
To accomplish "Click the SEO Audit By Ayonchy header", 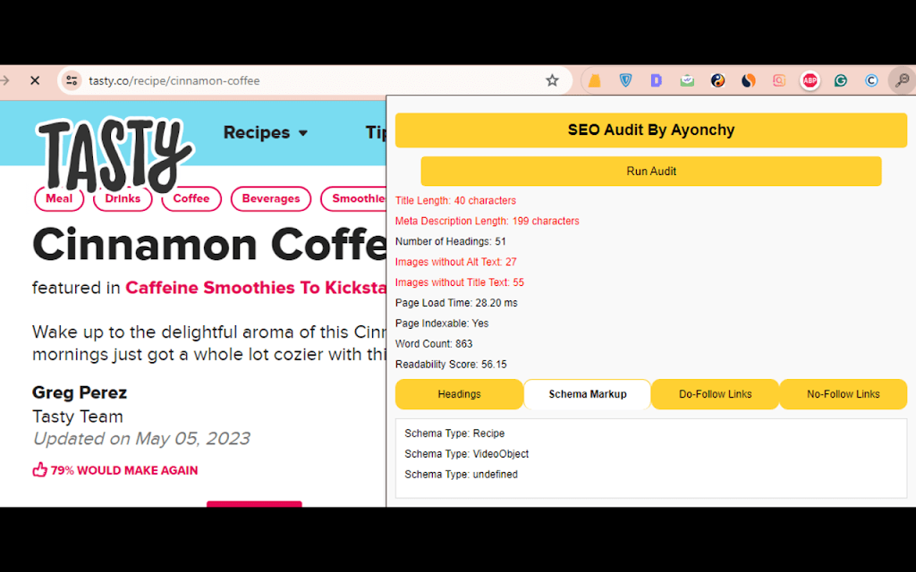I will [651, 130].
